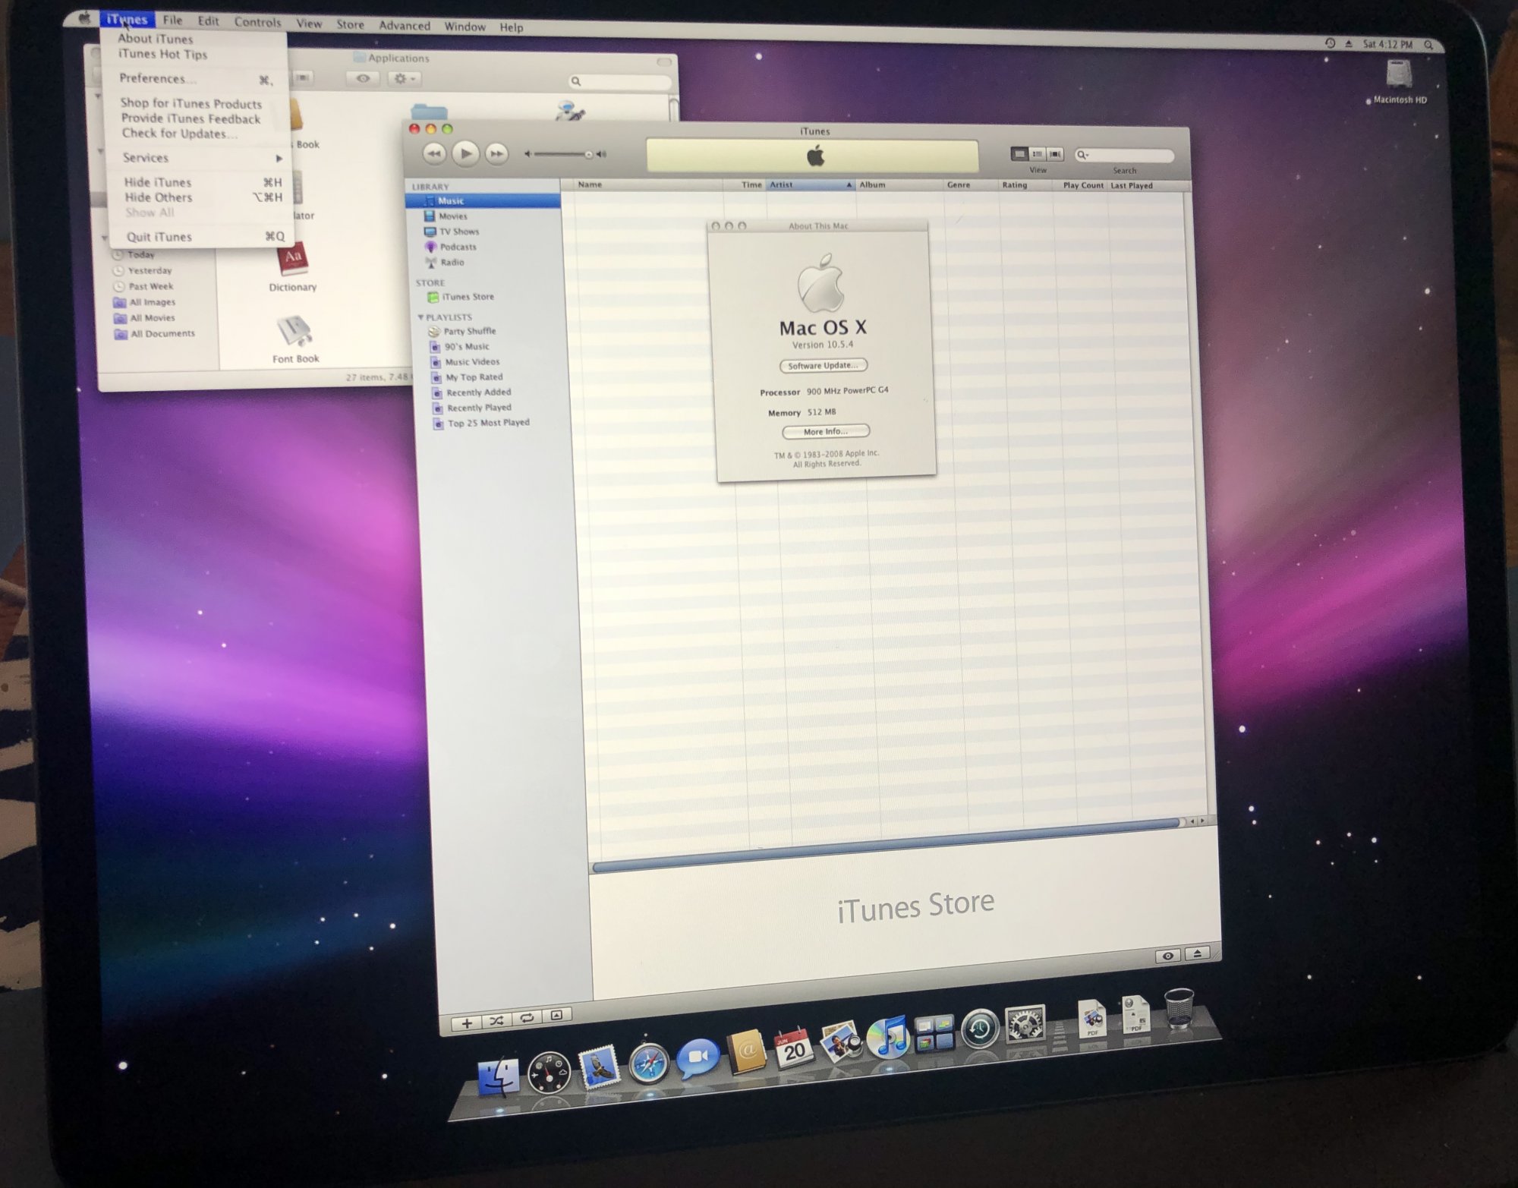Select the Recently Played playlist

point(478,408)
